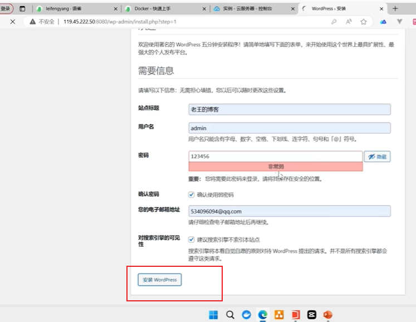Uncheck discourage search engines checkbox
This screenshot has width=416, height=322.
click(191, 240)
